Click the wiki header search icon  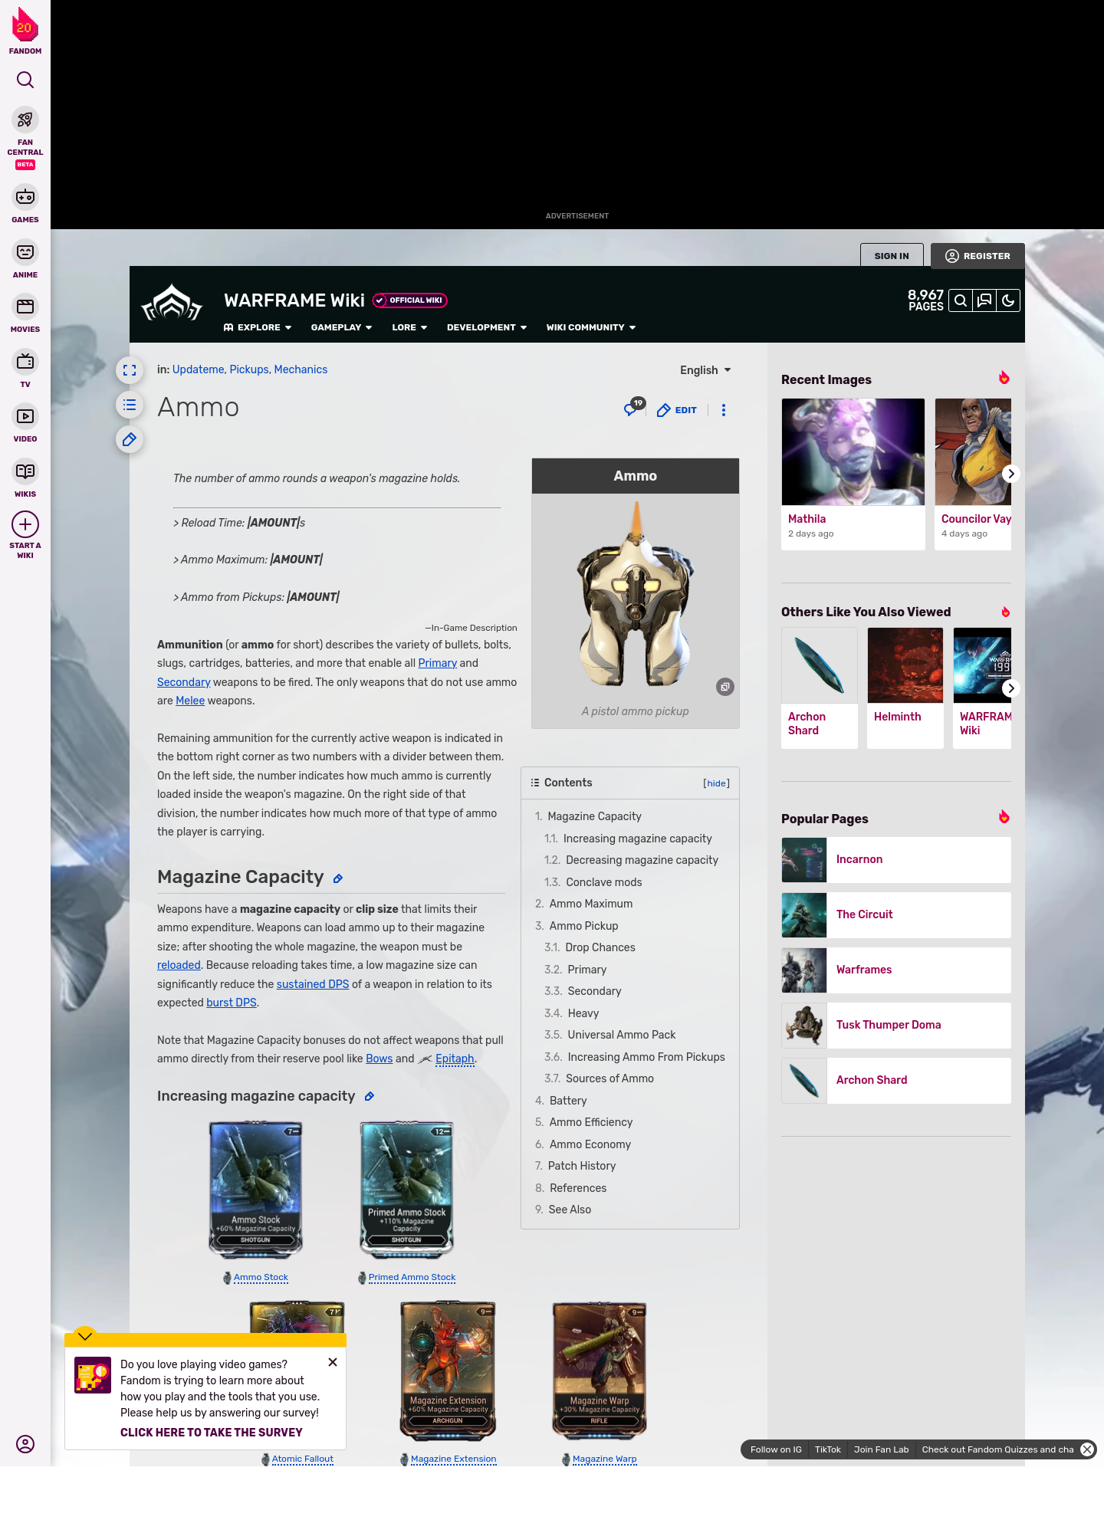point(960,300)
